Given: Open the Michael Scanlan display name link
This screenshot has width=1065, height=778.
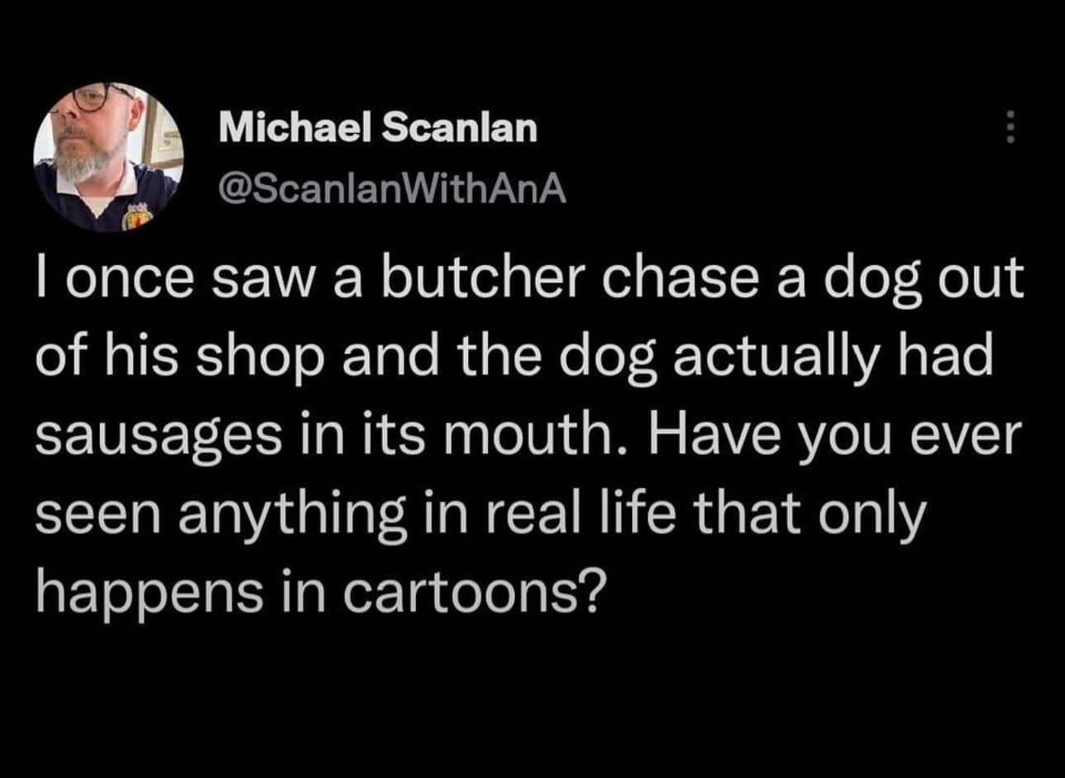Looking at the screenshot, I should click(378, 129).
